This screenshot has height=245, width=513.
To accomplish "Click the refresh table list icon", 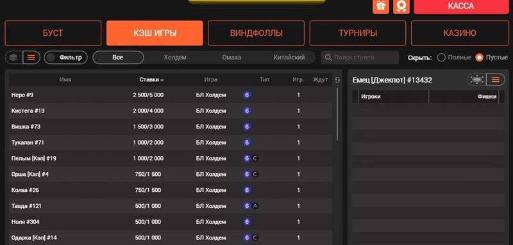I will (x=338, y=79).
